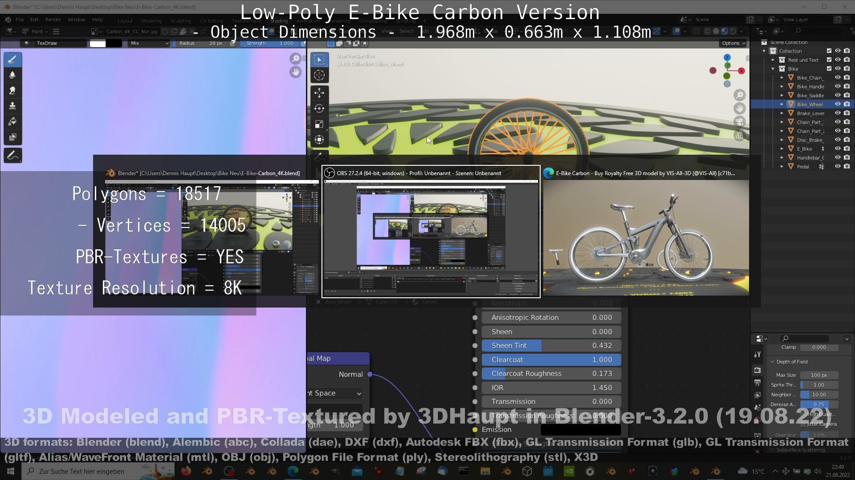The width and height of the screenshot is (855, 480).
Task: Click the viewport zoom magnifier gizmo
Action: click(740, 95)
